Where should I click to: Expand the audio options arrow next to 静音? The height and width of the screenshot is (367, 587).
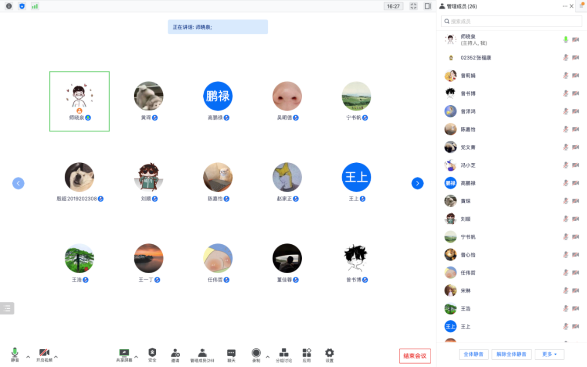pyautogui.click(x=28, y=357)
